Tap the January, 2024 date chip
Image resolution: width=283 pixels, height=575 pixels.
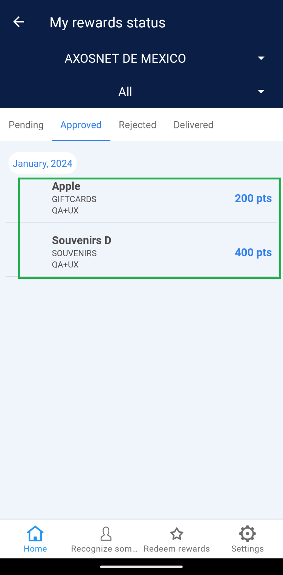pos(43,163)
